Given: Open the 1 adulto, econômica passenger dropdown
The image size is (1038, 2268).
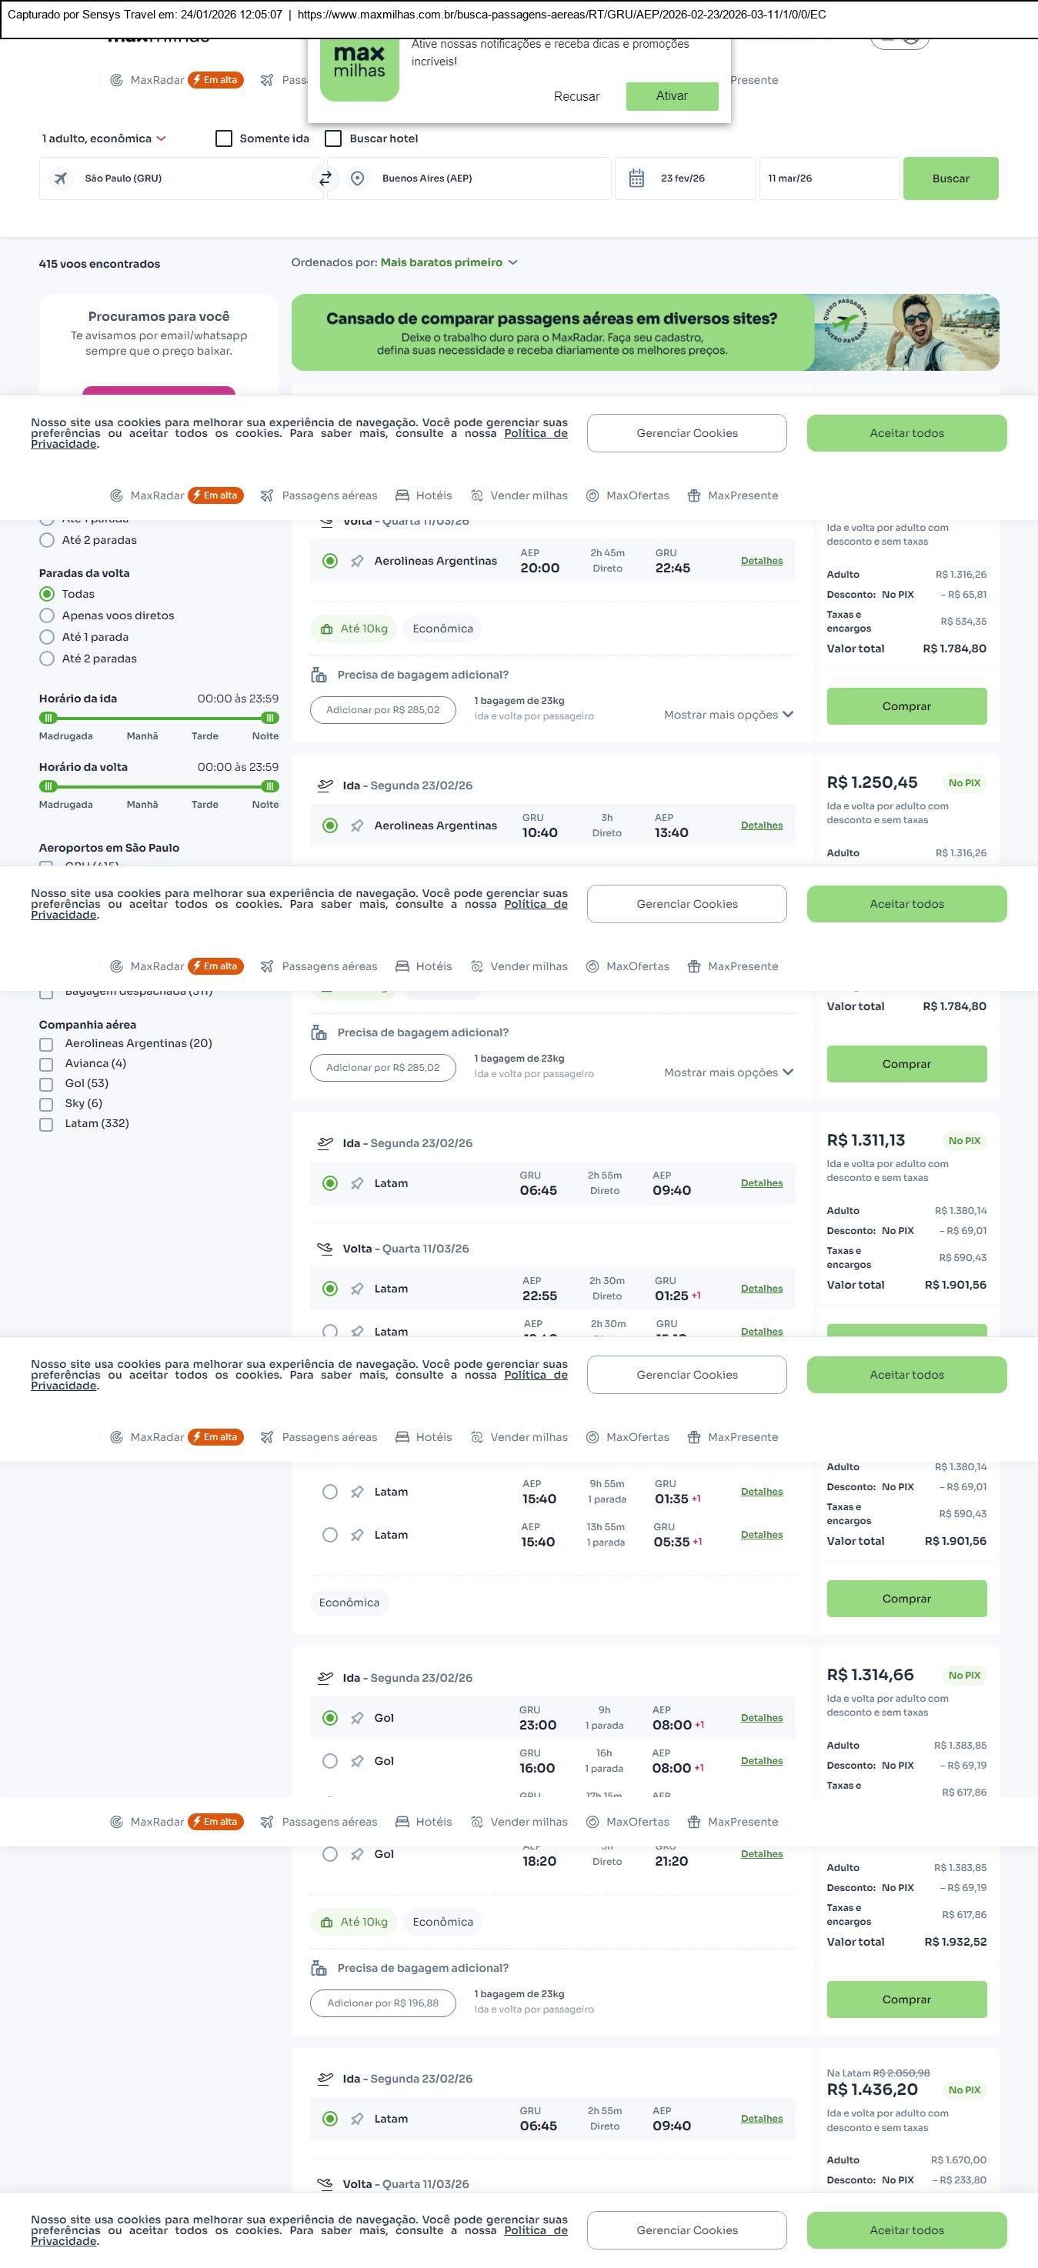Looking at the screenshot, I should [x=104, y=139].
